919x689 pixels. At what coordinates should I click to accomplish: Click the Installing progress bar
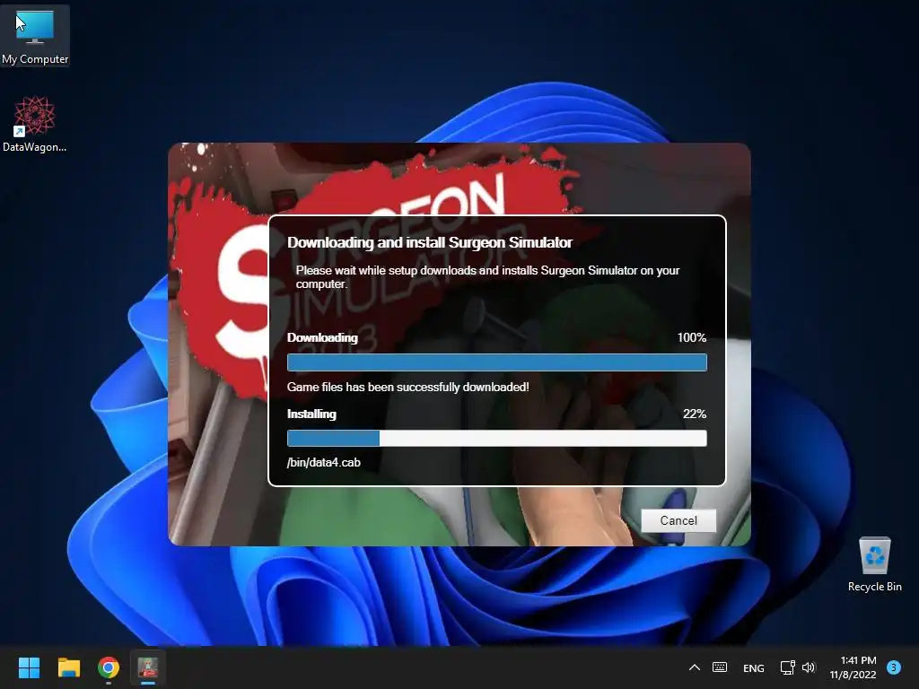click(497, 438)
